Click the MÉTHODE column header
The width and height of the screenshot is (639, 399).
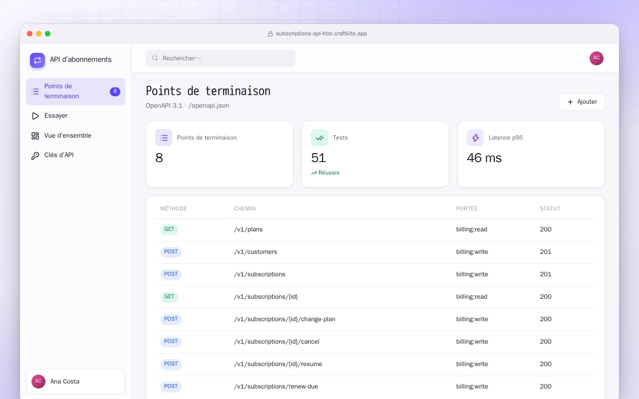click(174, 208)
